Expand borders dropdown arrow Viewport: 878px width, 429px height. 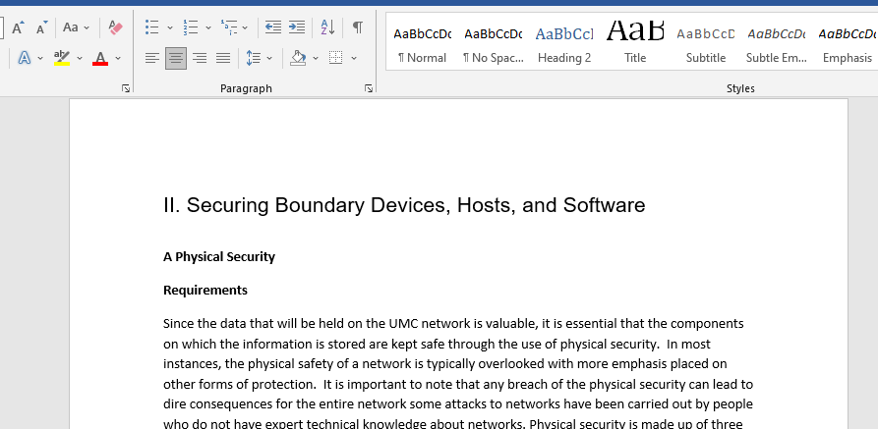(x=353, y=58)
